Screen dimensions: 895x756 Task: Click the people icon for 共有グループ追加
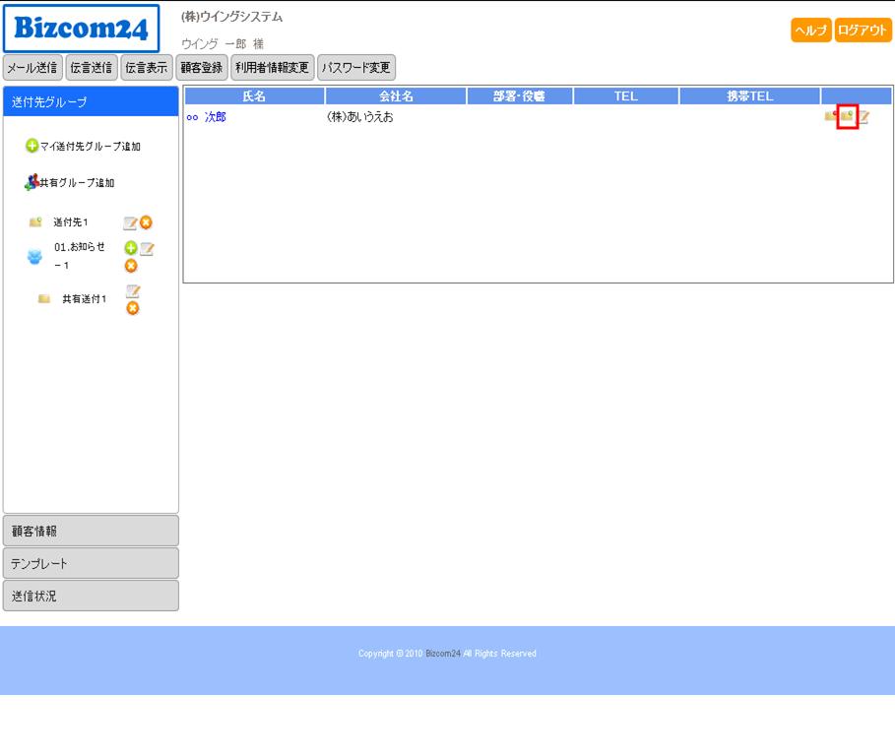32,182
